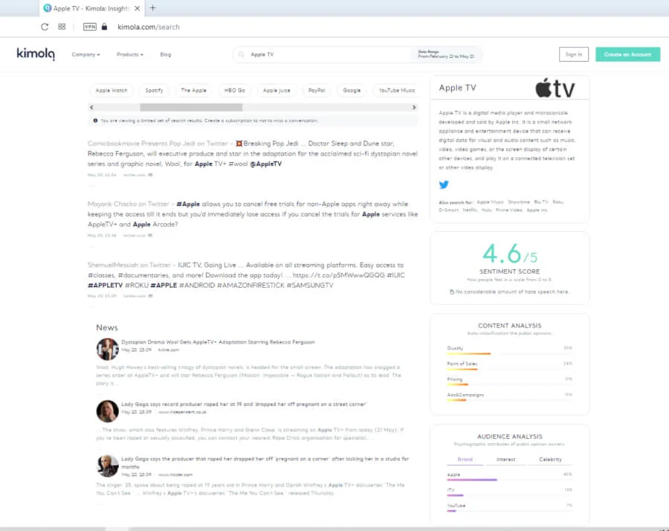Click Create an Account button
Image resolution: width=669 pixels, height=531 pixels.
point(627,54)
